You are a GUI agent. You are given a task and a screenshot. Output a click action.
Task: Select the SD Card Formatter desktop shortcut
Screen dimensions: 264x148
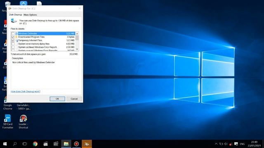(7, 122)
